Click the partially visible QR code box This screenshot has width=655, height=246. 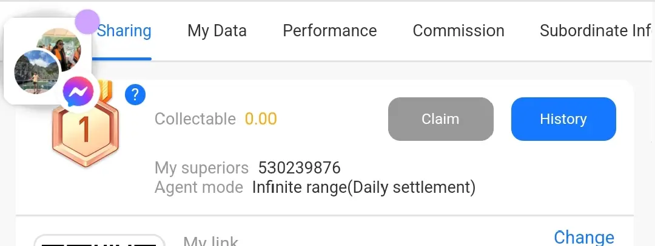click(x=99, y=240)
